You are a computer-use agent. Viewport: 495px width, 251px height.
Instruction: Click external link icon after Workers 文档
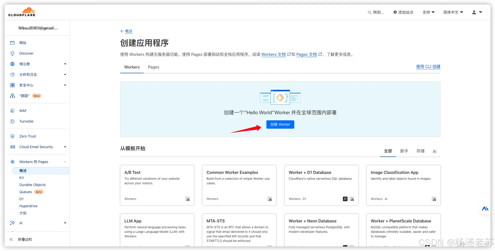point(289,54)
